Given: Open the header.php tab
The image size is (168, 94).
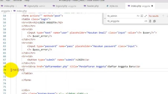Looking at the screenshot, I should pos(91,6).
